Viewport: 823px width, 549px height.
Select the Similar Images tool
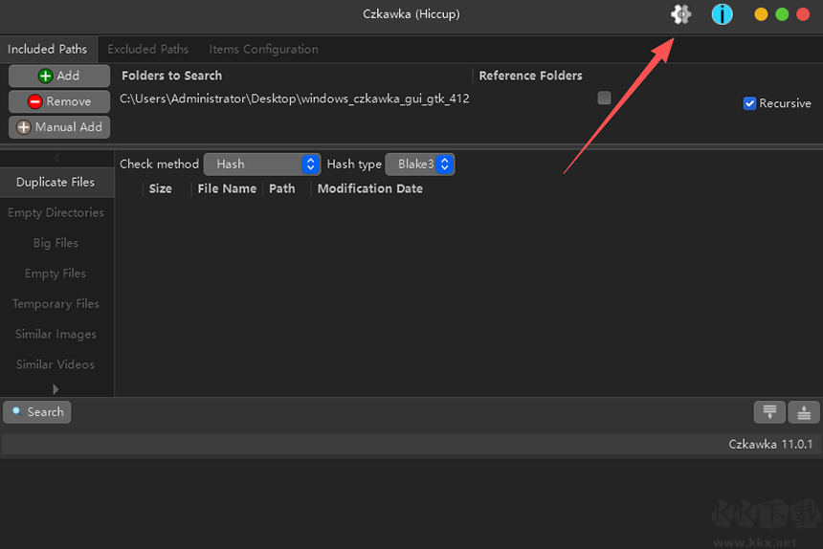pos(56,334)
